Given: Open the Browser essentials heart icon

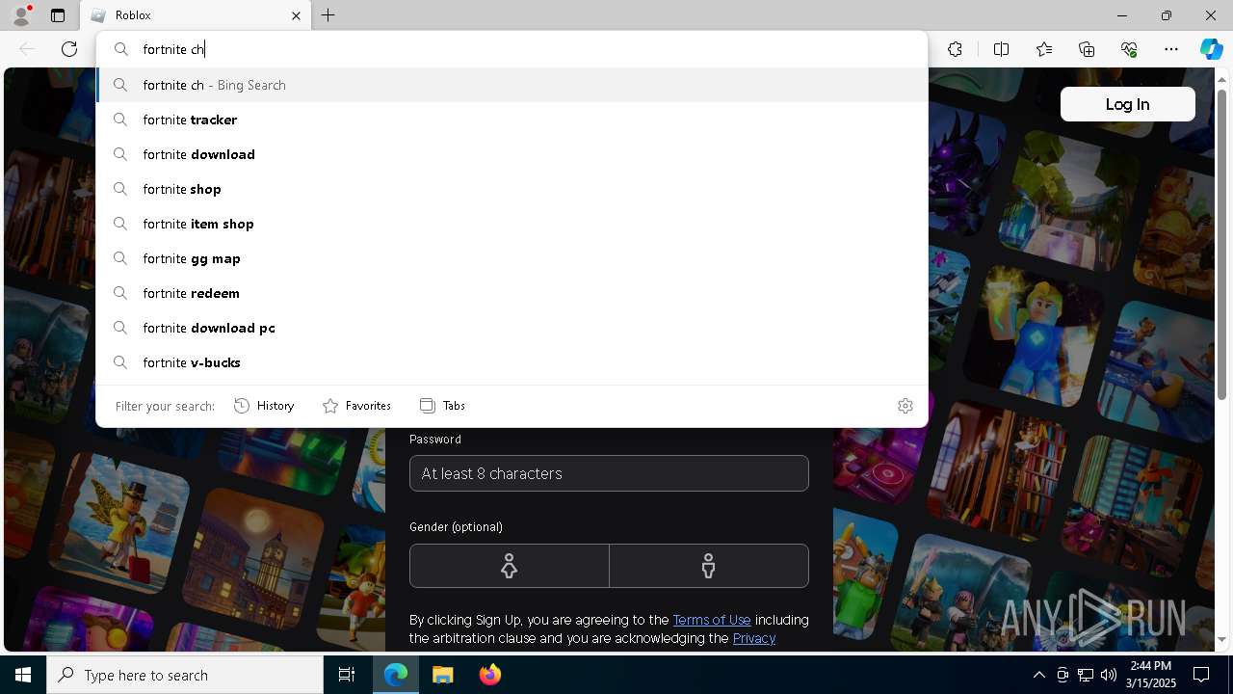Looking at the screenshot, I should [x=1129, y=49].
